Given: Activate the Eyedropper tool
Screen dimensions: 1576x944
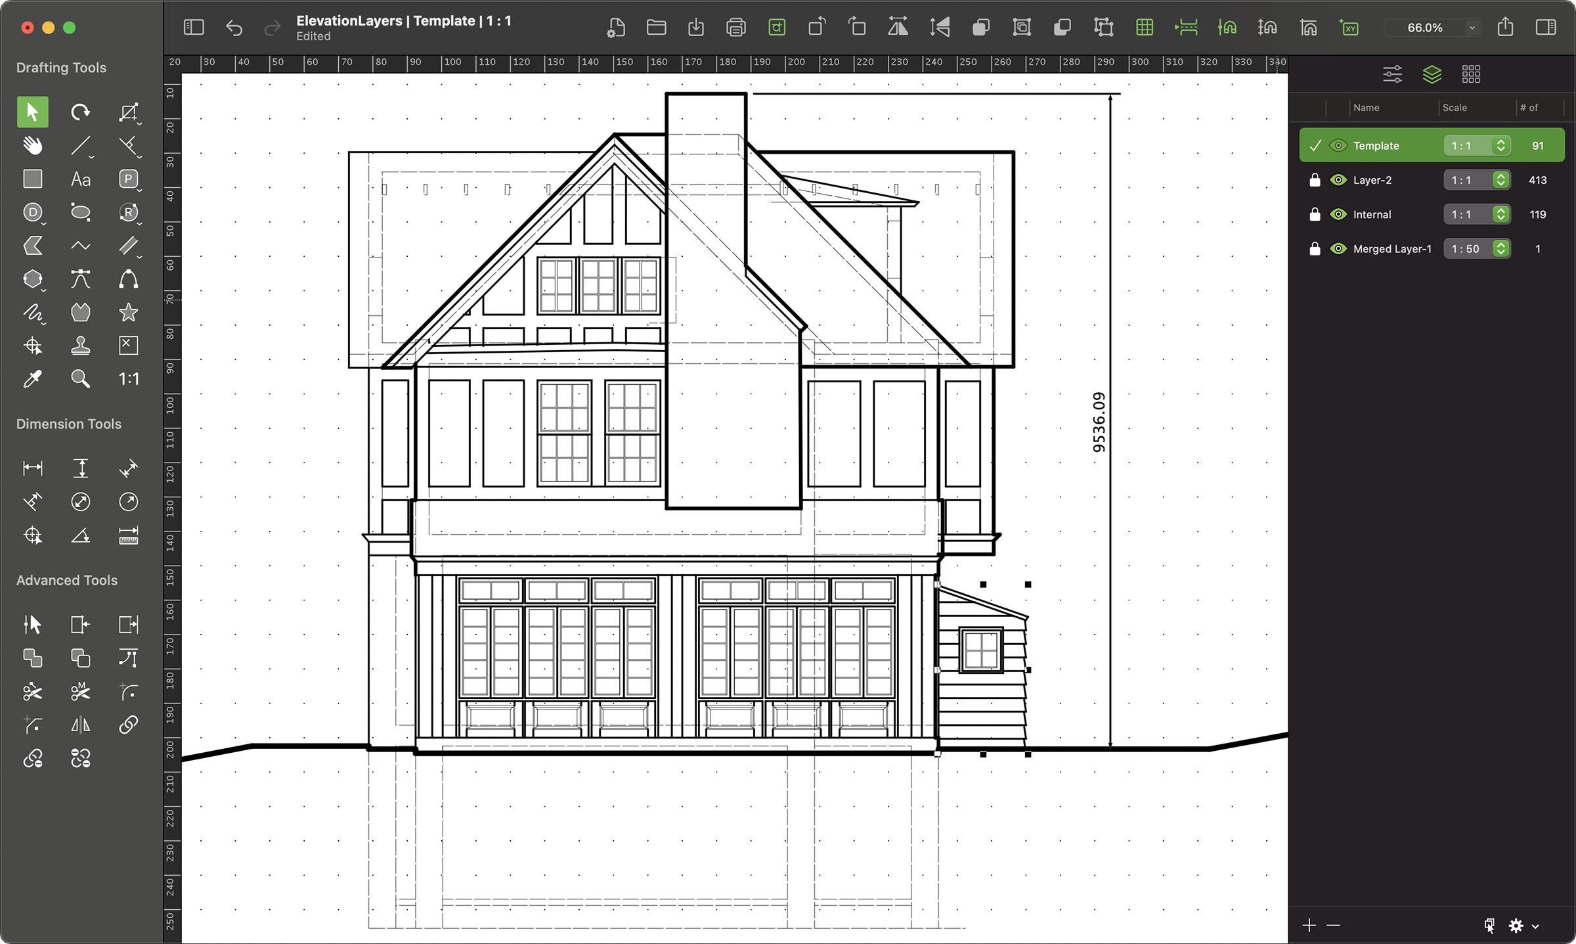Looking at the screenshot, I should [32, 379].
